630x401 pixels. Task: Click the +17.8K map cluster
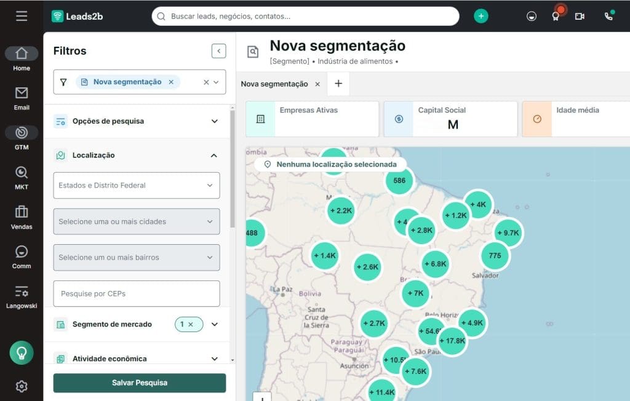point(452,341)
